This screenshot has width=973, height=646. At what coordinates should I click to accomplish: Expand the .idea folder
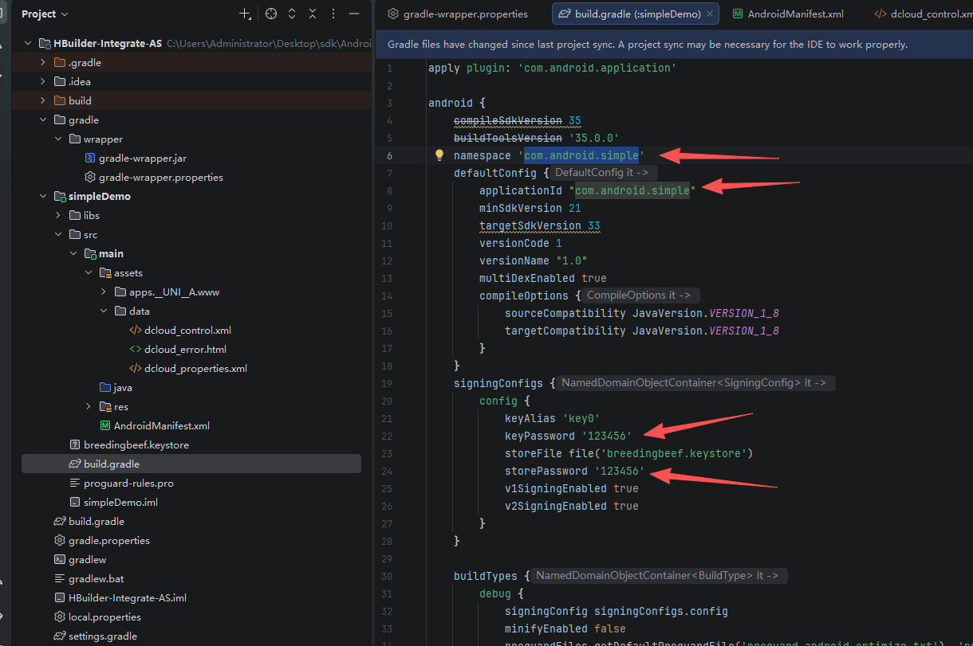43,81
